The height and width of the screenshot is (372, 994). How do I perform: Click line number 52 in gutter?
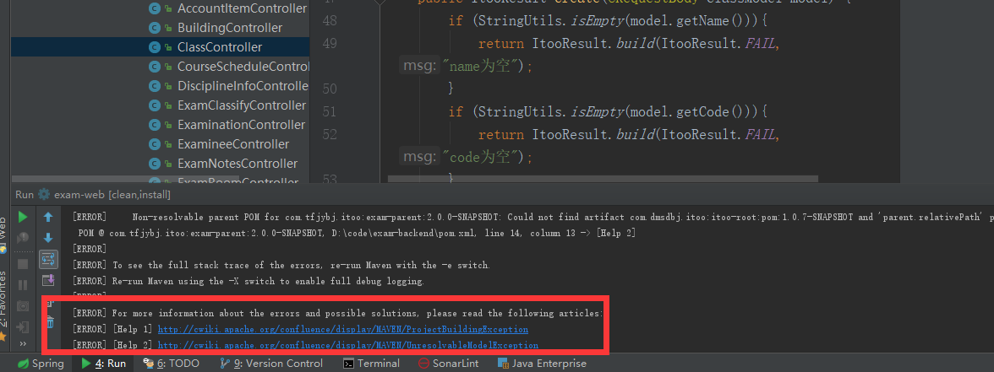pos(330,134)
